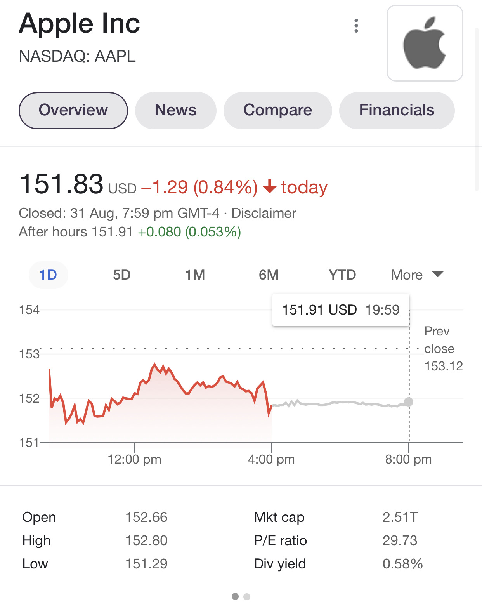
Task: Select the Overview tab
Action: (73, 110)
